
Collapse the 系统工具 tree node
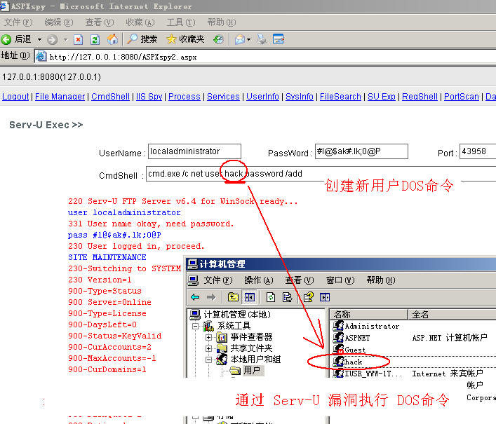coord(196,326)
